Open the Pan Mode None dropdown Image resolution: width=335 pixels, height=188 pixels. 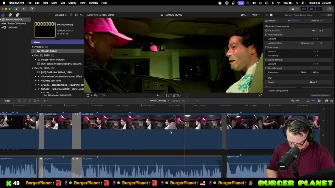click(x=314, y=82)
